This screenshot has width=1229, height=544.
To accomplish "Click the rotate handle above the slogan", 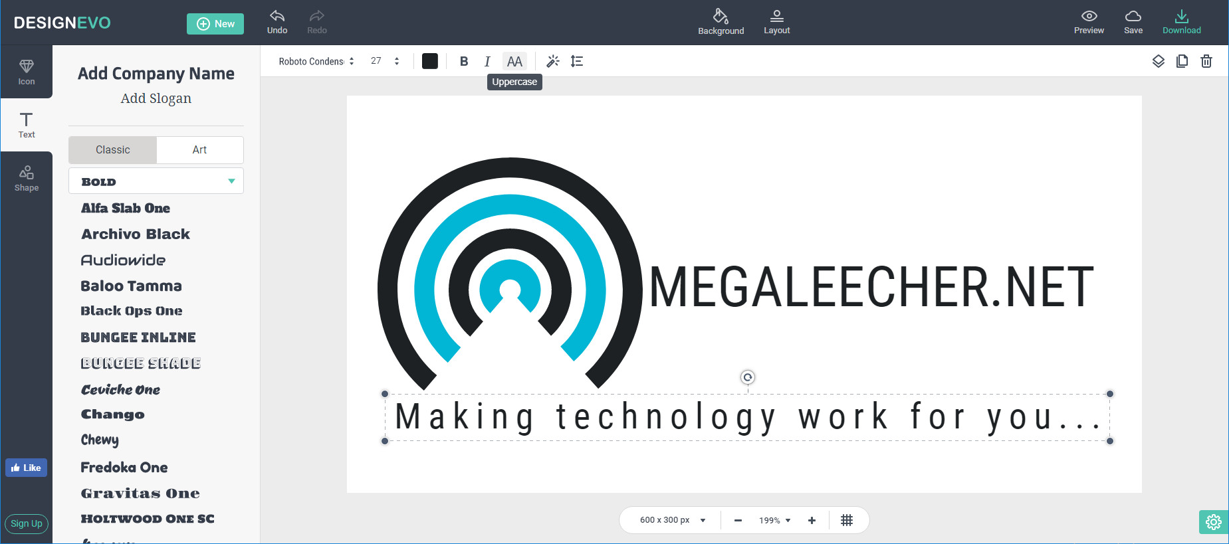I will [x=748, y=377].
